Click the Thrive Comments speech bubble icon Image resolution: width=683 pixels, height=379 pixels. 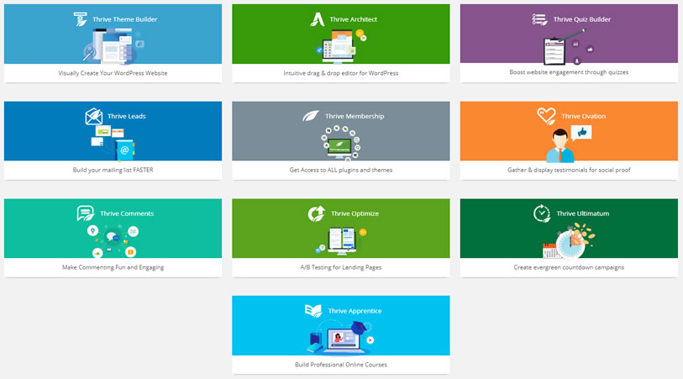(86, 213)
